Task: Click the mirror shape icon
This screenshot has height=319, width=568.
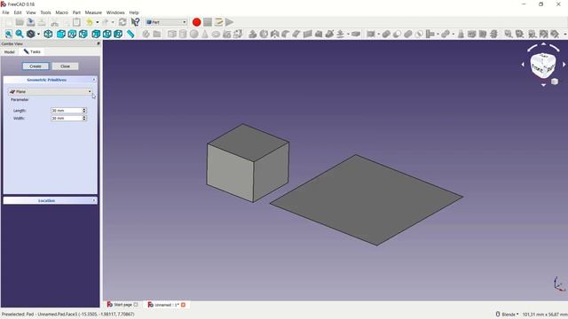Action: [x=275, y=34]
